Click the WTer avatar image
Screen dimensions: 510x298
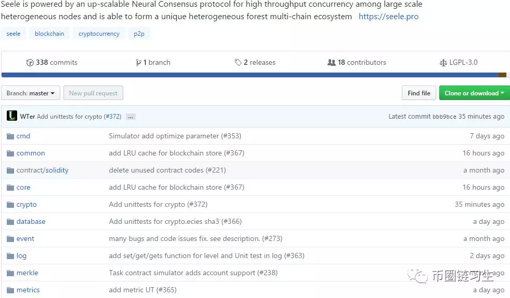pos(12,116)
